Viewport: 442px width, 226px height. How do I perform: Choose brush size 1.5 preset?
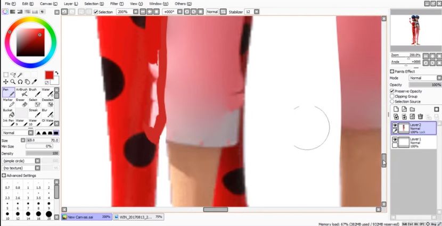(x=38, y=186)
